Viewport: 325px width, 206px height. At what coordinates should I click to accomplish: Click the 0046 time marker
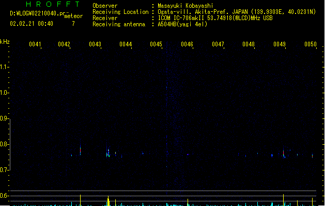(187, 44)
